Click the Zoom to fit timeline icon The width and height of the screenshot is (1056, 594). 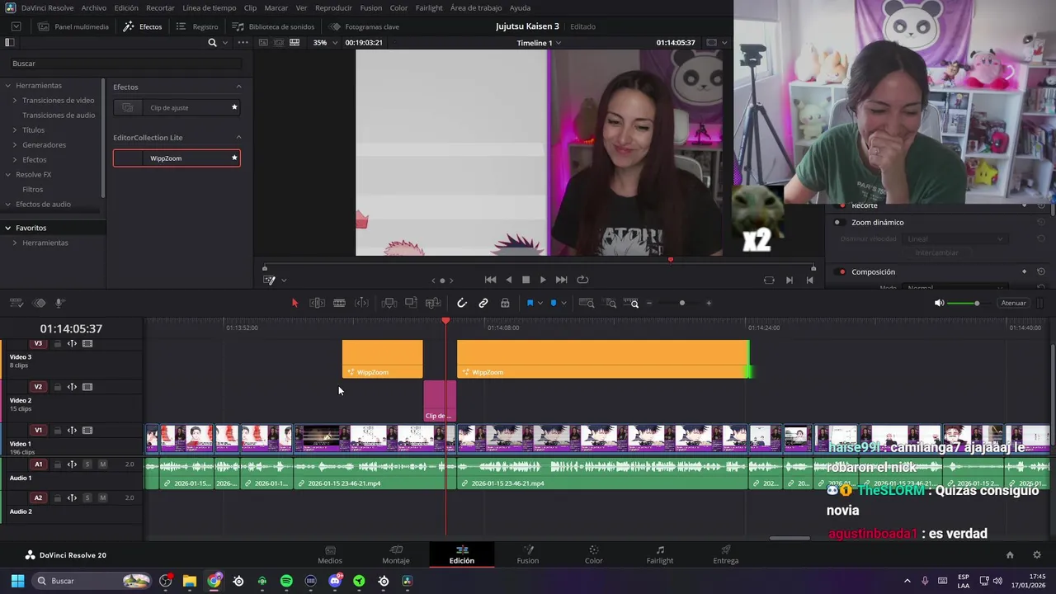[x=587, y=303]
